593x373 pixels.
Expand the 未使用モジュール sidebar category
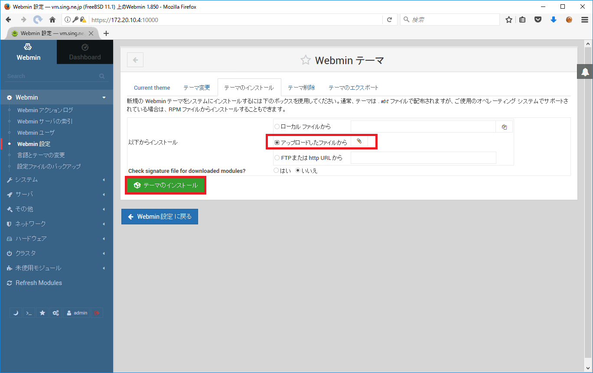57,268
